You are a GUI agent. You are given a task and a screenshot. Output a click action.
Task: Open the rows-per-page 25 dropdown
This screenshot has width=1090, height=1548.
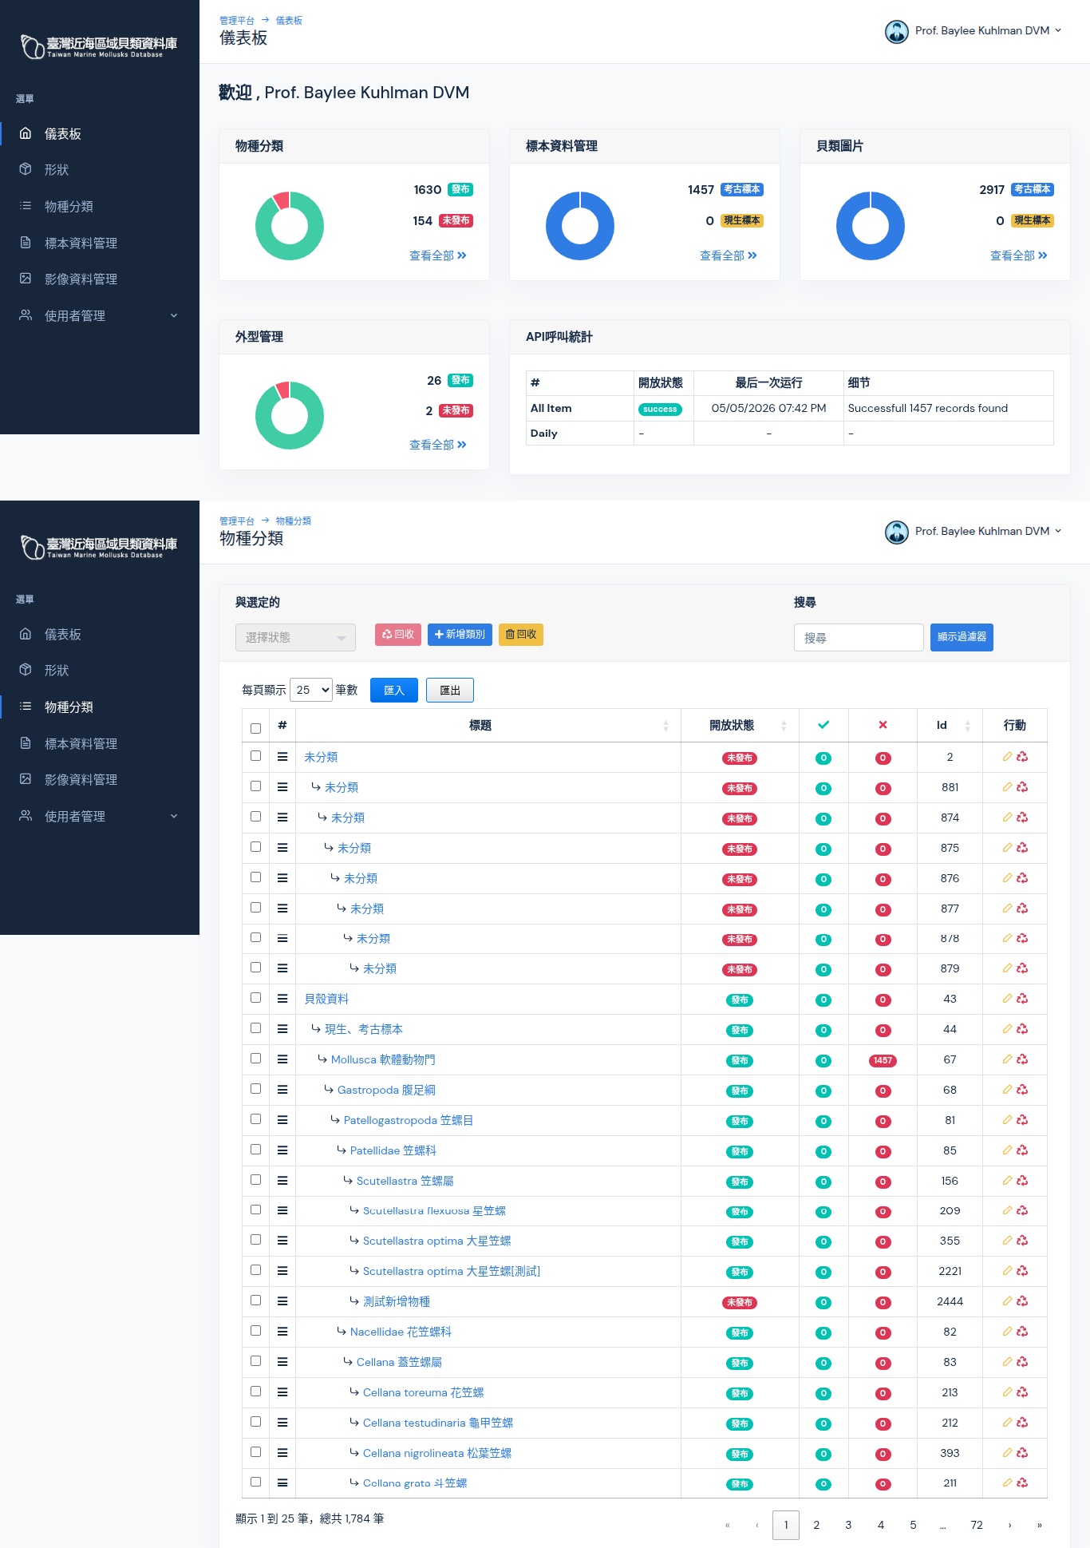[x=311, y=690]
